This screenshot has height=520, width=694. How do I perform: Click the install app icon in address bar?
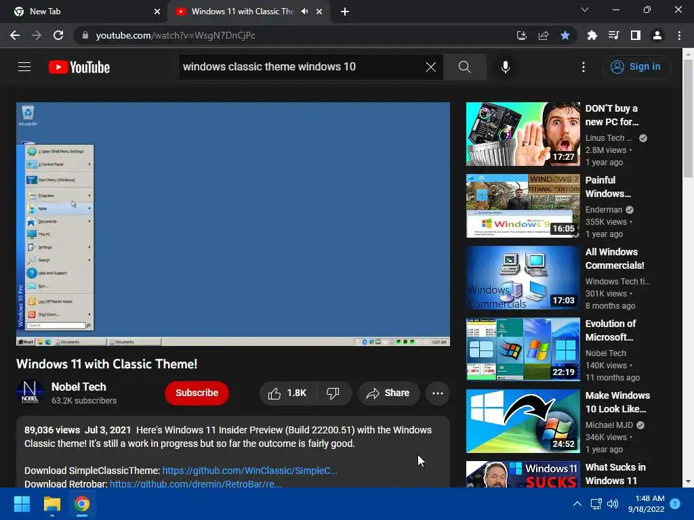[x=522, y=35]
